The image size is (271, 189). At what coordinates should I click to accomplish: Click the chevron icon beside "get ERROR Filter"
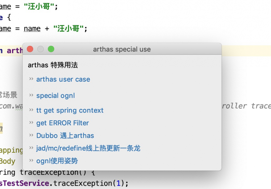pyautogui.click(x=31, y=123)
